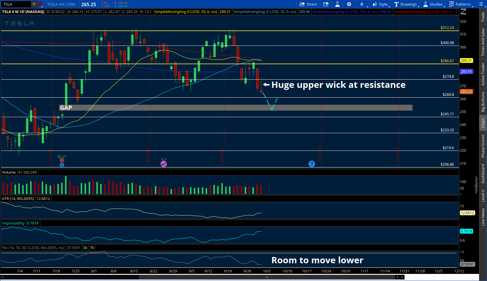Click the blue lightbulb icon below the earnings phone icon
This screenshot has height=281, width=487.
coord(62,165)
